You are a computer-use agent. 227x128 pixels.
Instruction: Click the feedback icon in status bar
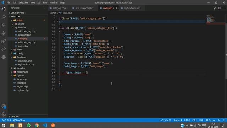(x=219, y=120)
